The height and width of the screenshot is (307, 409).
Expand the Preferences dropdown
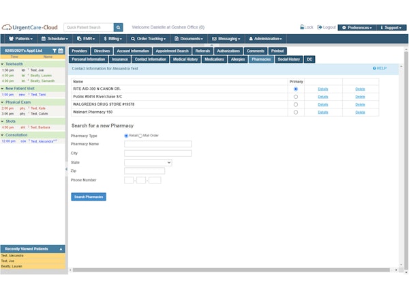[358, 27]
